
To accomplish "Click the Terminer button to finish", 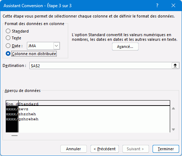I will click(x=166, y=149).
